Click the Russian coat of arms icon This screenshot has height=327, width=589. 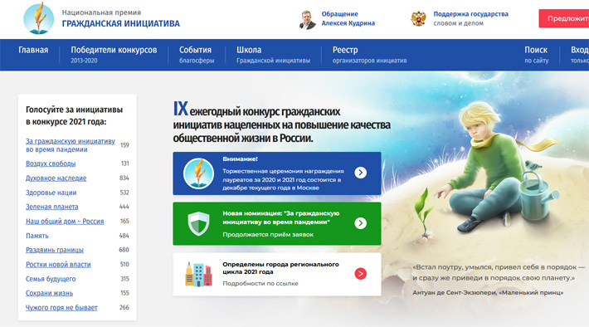point(418,18)
